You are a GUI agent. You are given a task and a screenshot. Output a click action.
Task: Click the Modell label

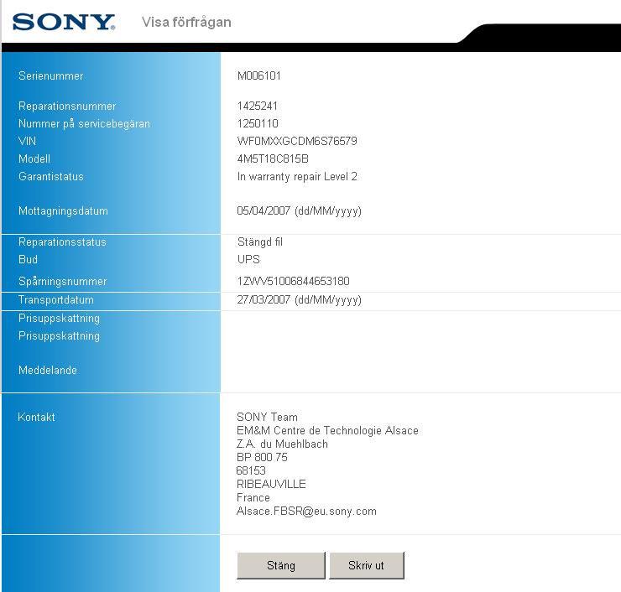tap(34, 158)
